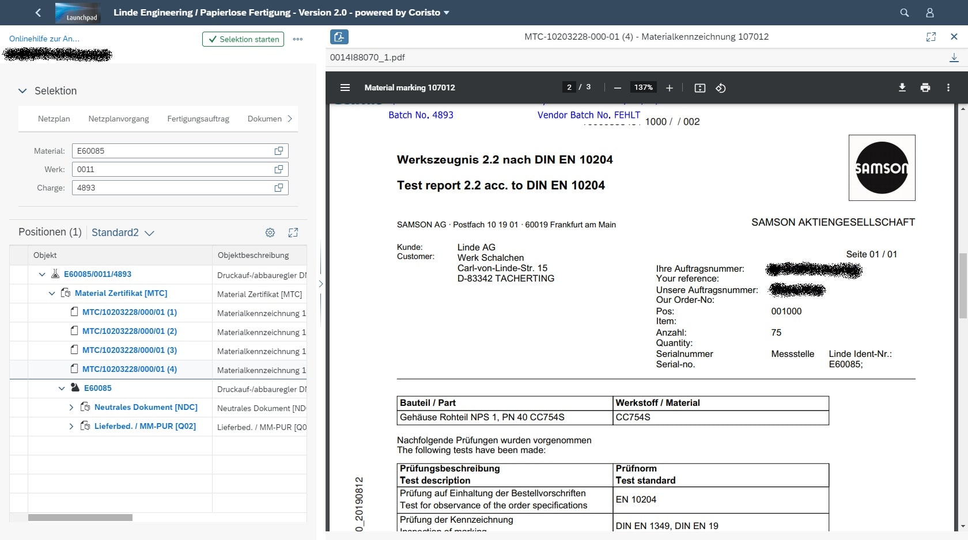This screenshot has width=968, height=540.
Task: Click the PDF page number field
Action: coord(569,87)
